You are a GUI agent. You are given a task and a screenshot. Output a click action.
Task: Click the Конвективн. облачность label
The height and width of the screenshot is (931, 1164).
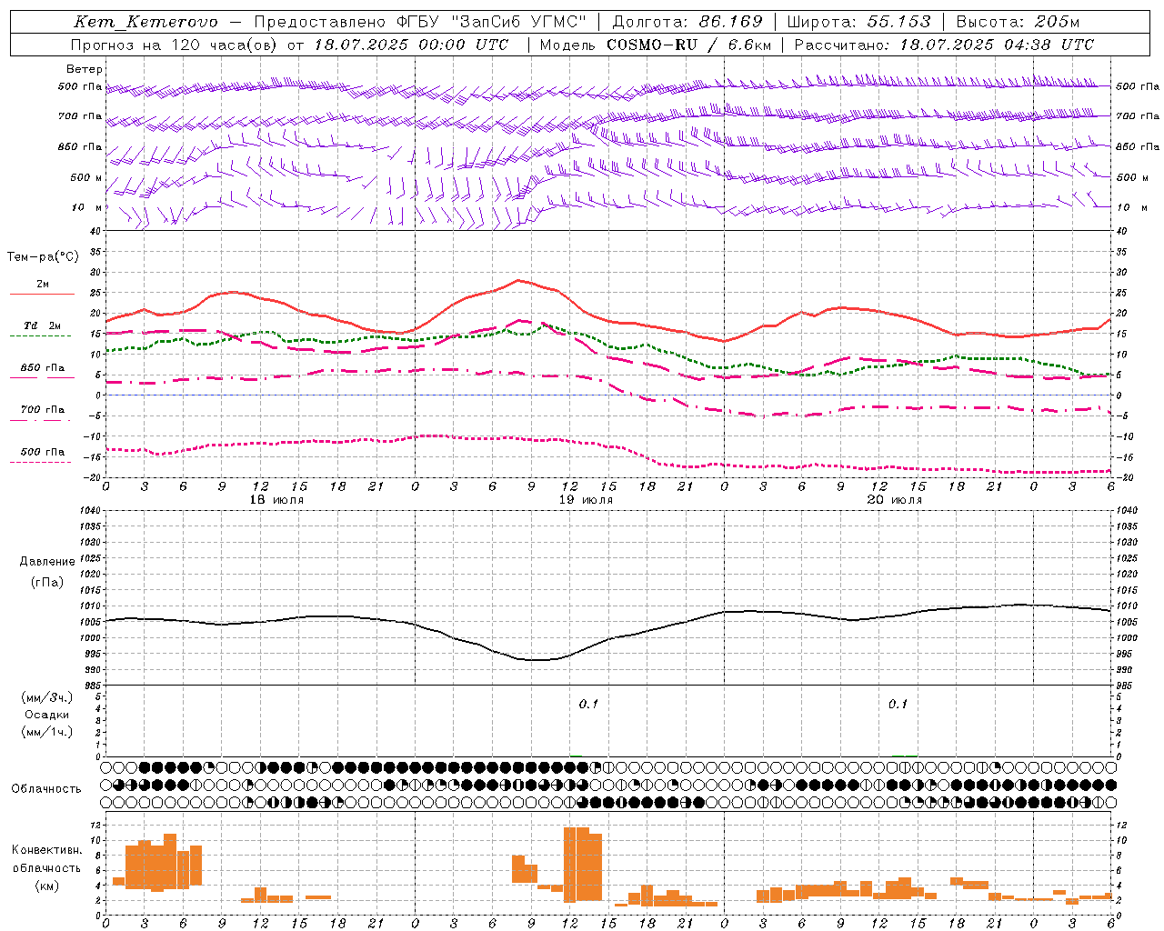point(46,858)
